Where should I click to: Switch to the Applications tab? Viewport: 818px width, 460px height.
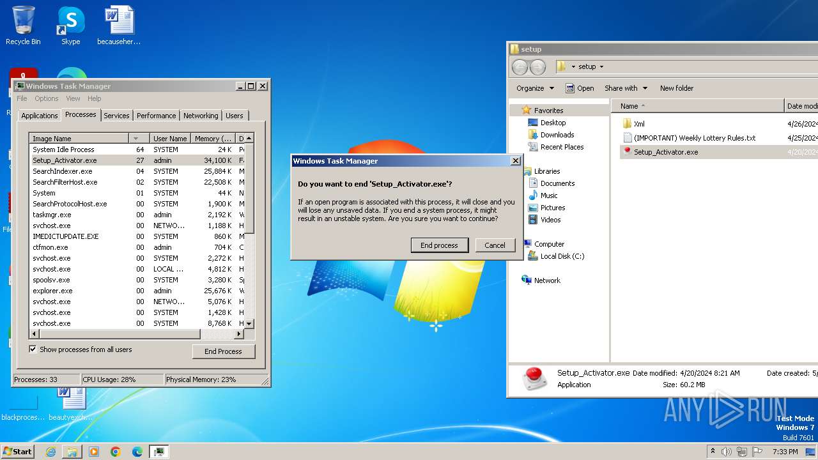tap(39, 116)
